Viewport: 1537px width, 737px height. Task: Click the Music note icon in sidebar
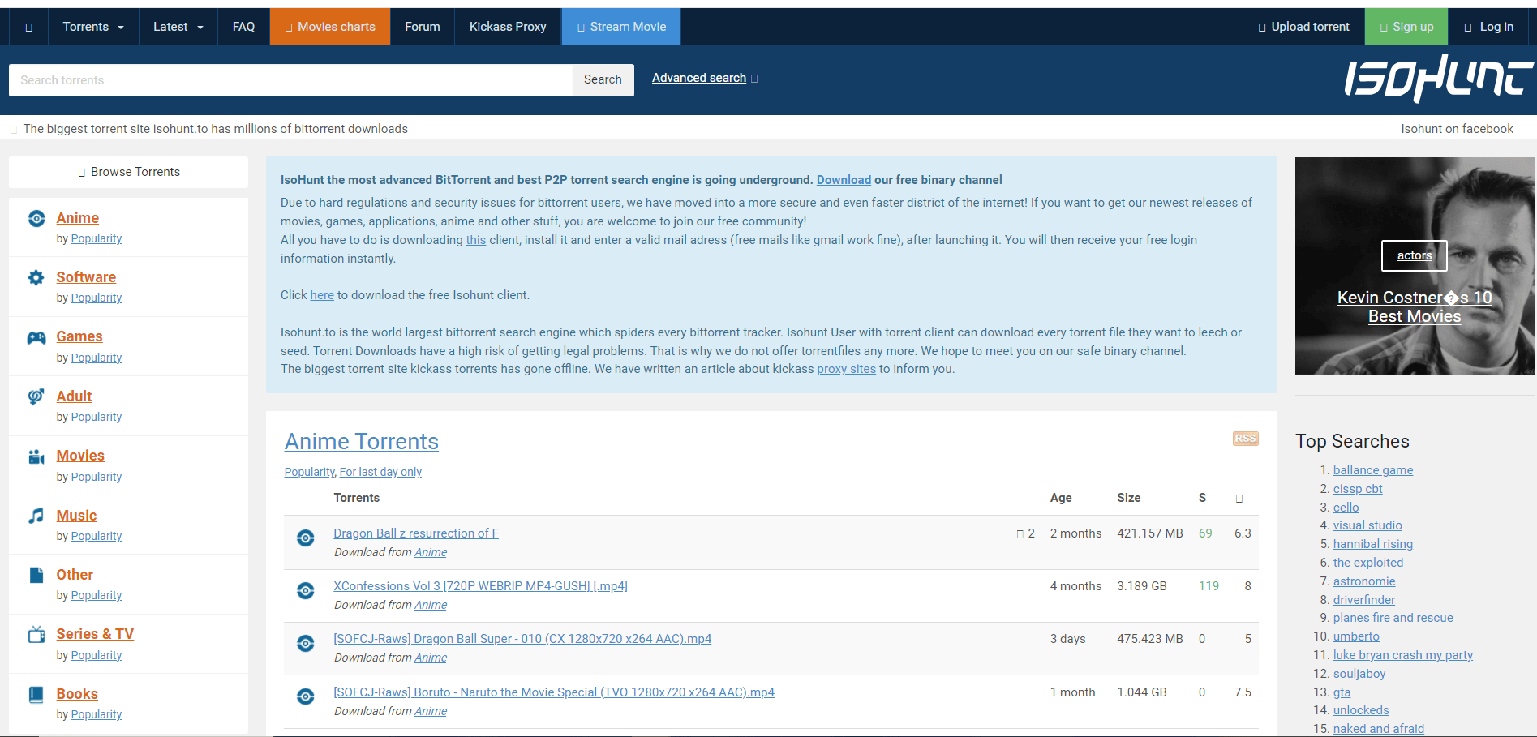(x=36, y=516)
